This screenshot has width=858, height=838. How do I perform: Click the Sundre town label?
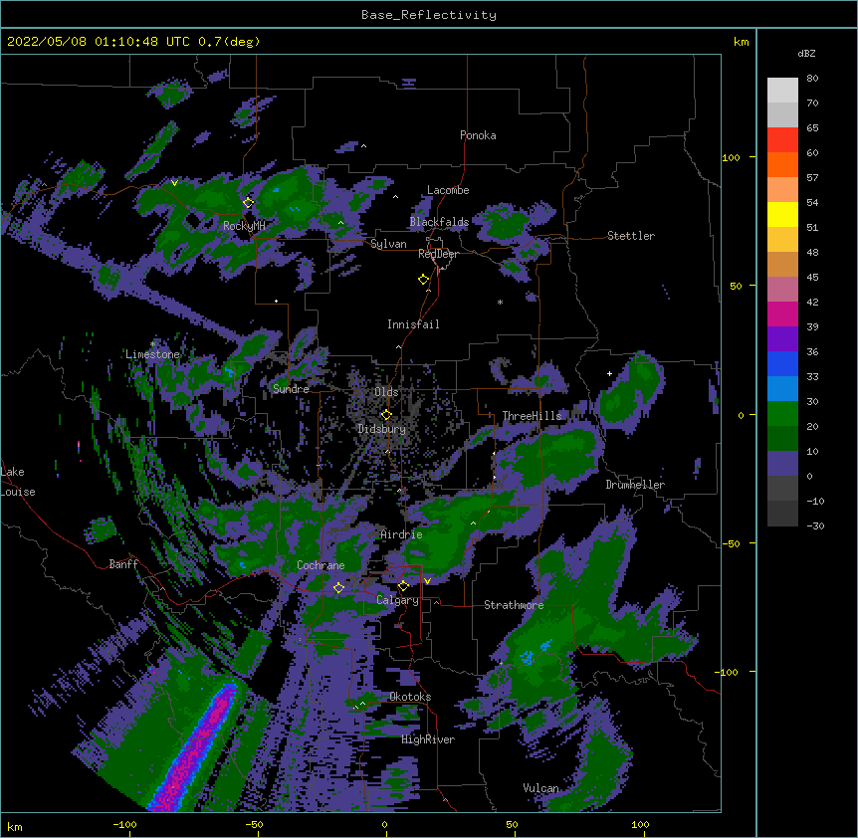point(291,389)
